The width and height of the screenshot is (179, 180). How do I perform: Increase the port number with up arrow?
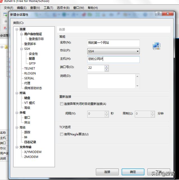[107, 67]
